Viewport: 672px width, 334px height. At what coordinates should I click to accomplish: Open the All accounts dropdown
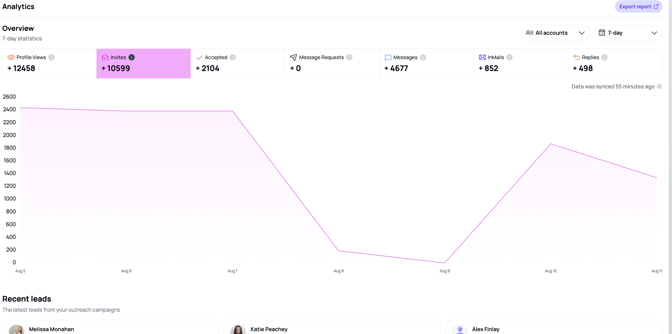point(555,33)
